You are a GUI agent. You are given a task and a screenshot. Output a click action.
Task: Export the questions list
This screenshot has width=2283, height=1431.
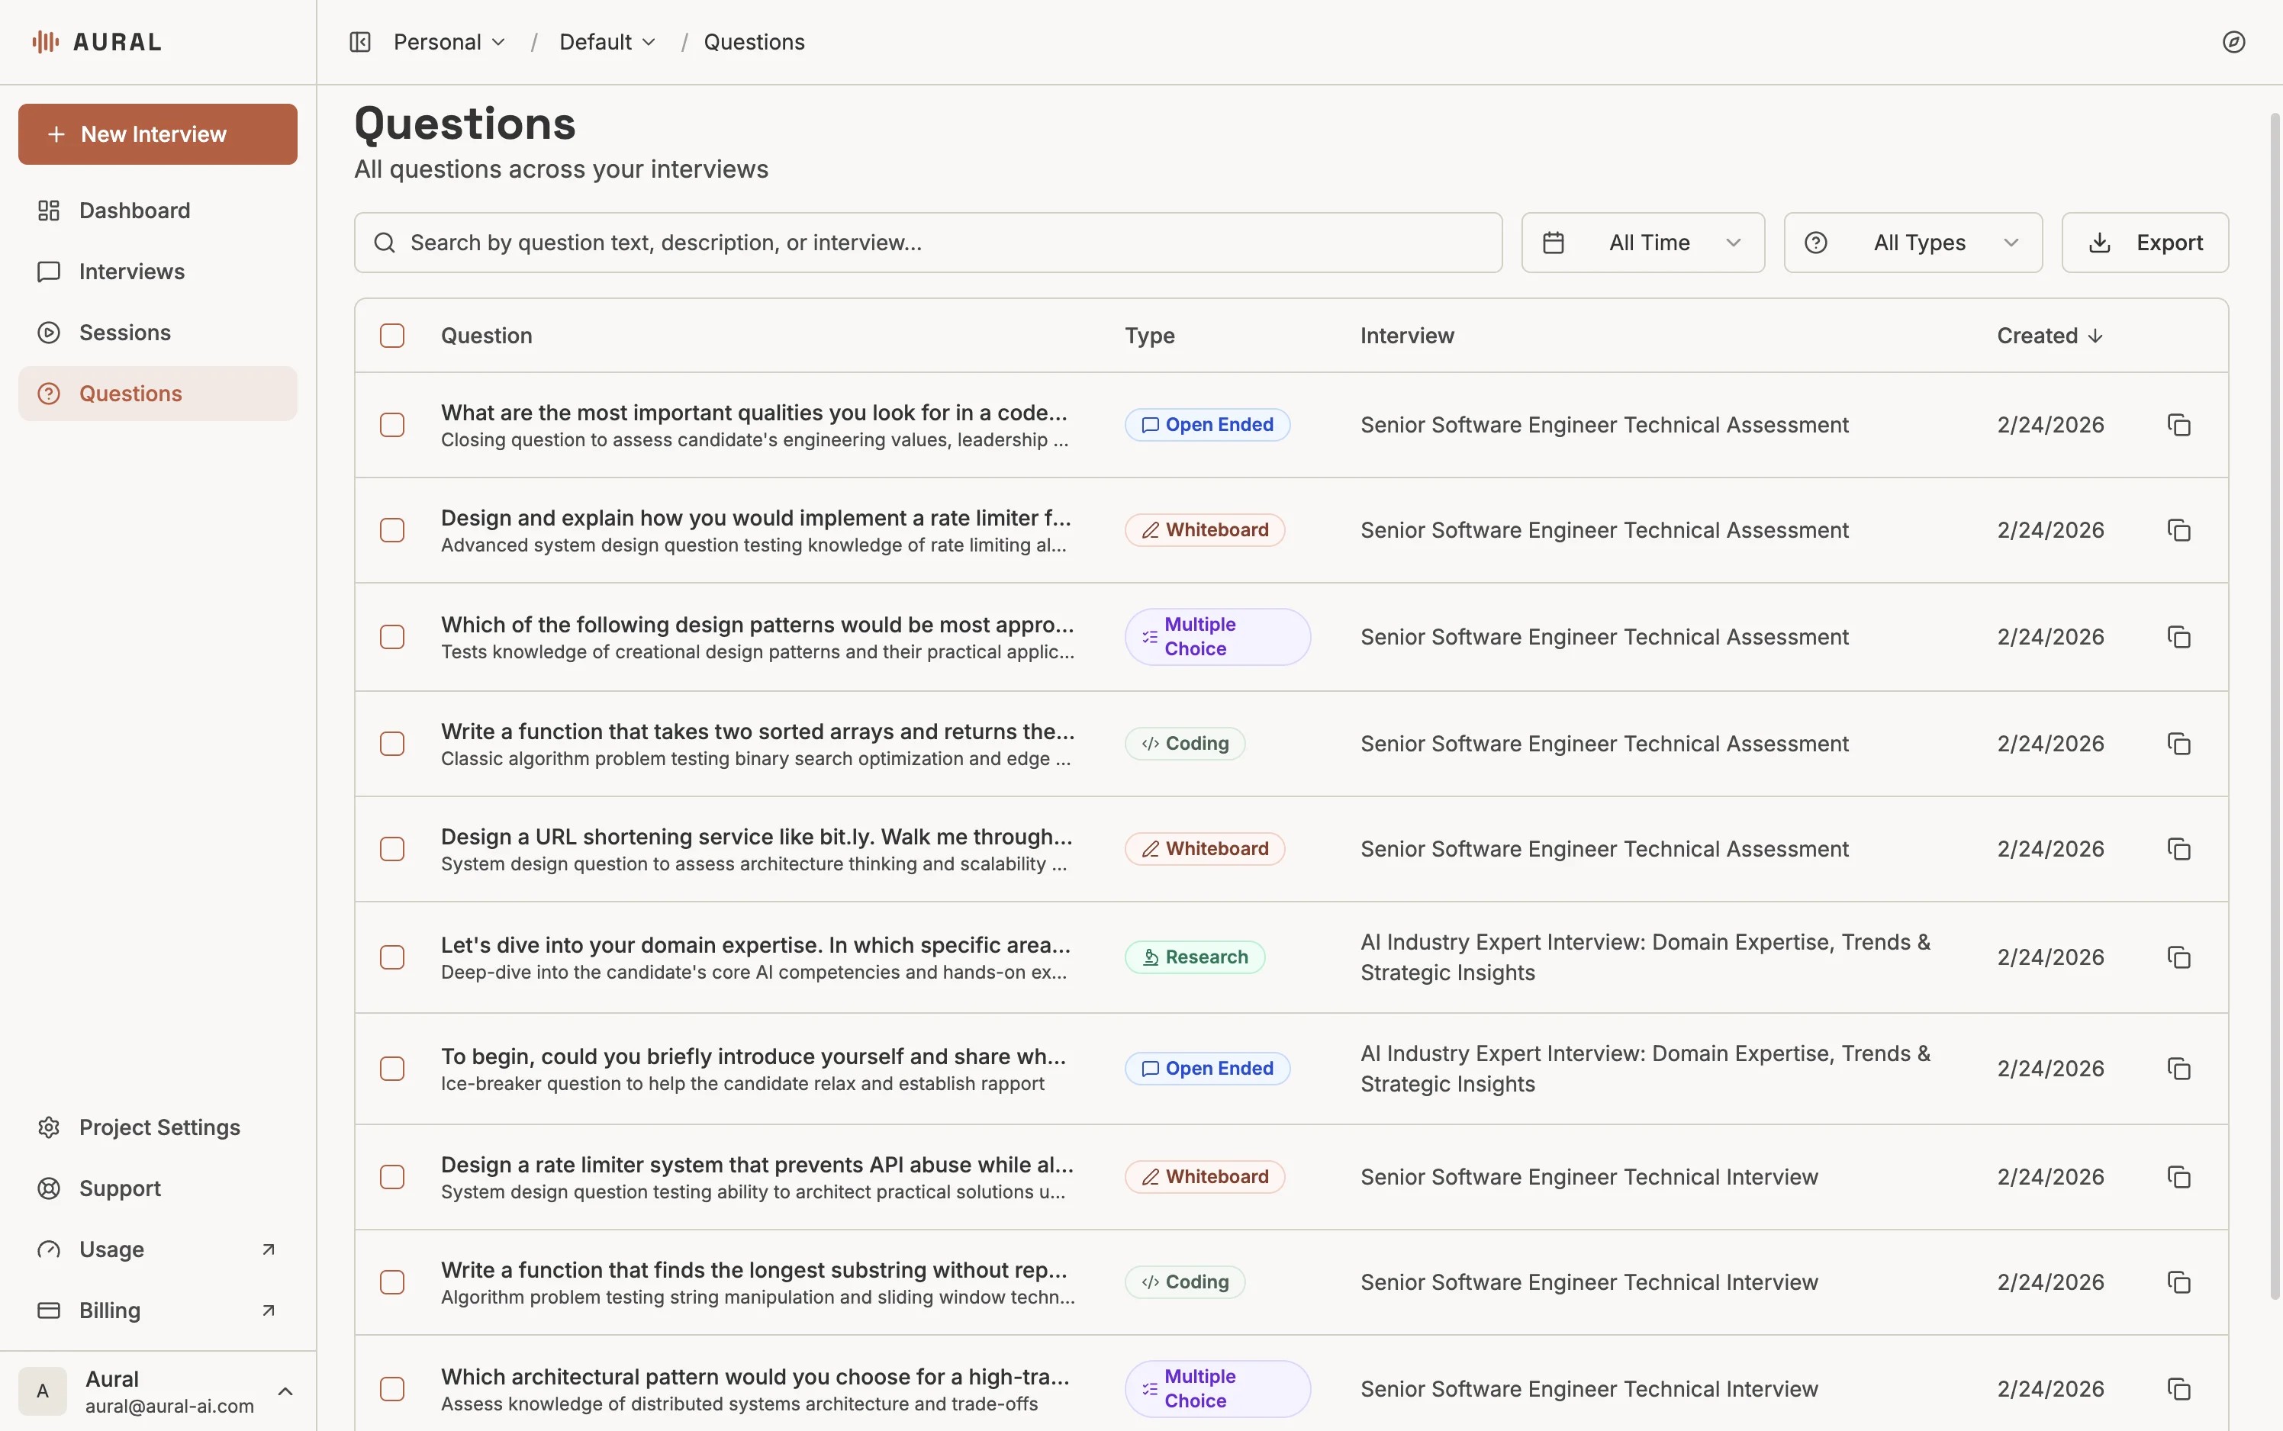[2145, 243]
